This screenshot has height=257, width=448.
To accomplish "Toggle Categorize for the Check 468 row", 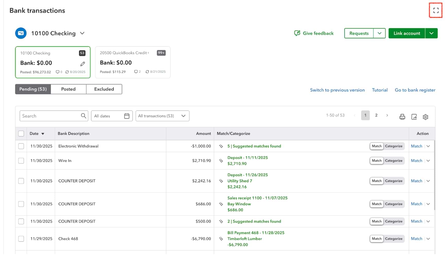I will 394,239.
